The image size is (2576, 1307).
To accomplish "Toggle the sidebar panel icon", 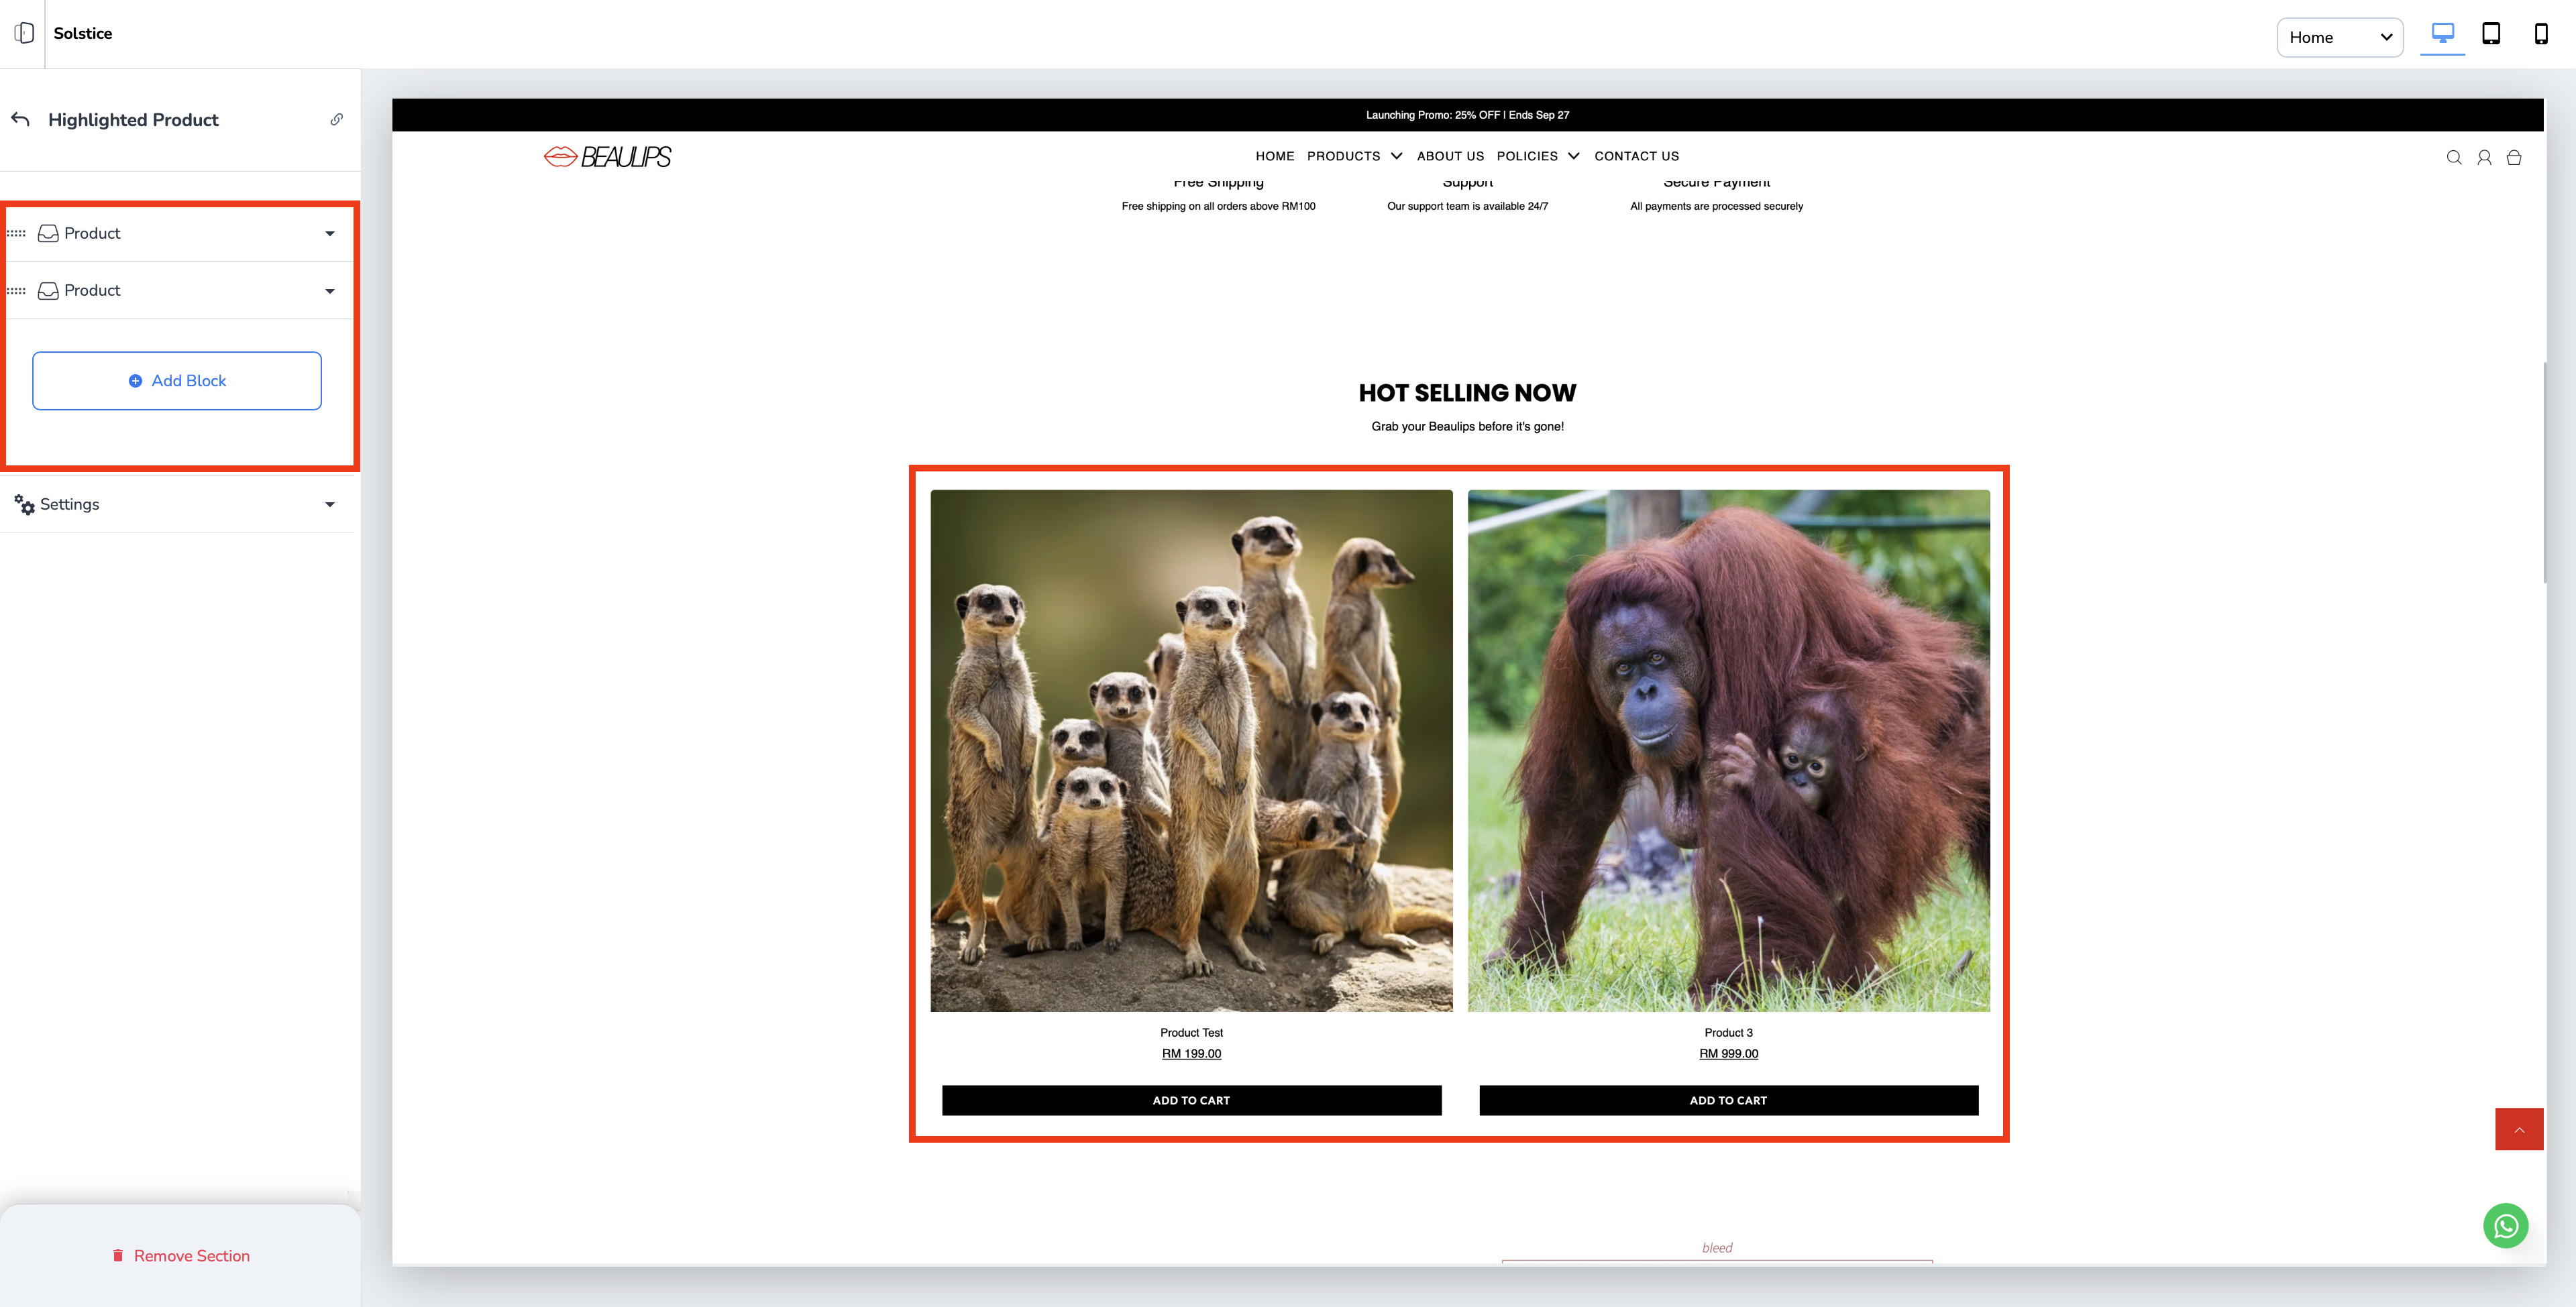I will 24,33.
